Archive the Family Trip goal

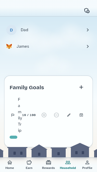[x=81, y=115]
